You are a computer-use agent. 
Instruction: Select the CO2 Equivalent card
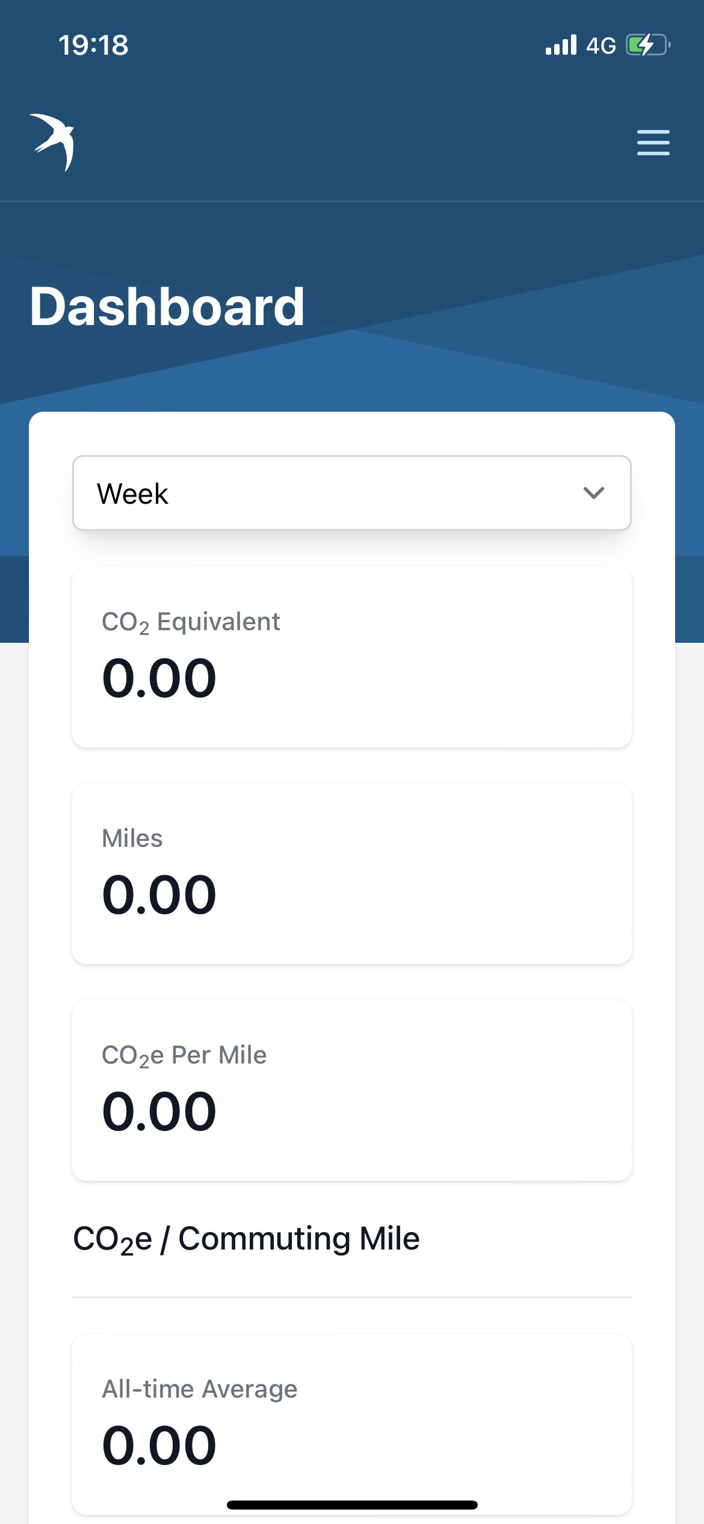click(352, 657)
